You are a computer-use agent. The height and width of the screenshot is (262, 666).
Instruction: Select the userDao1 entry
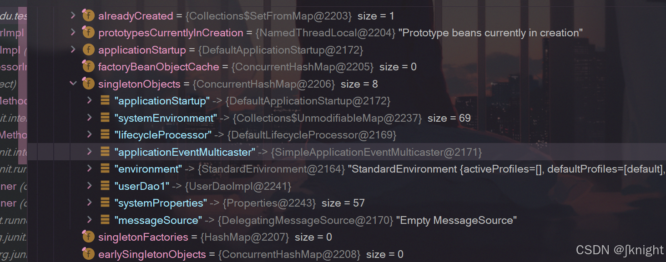[x=141, y=186]
